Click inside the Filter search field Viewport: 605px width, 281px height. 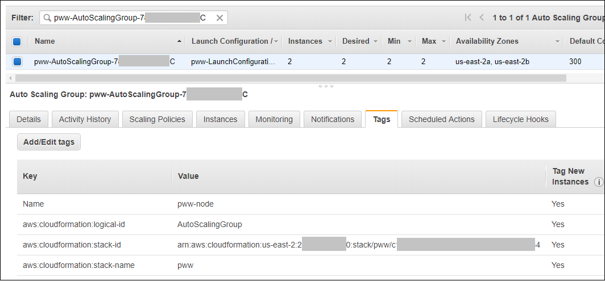(x=133, y=18)
